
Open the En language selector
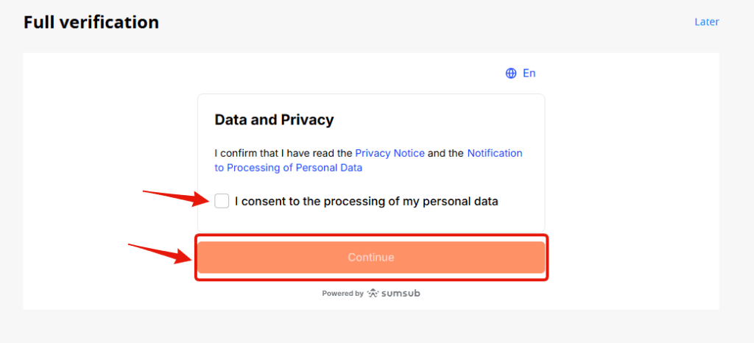pyautogui.click(x=529, y=74)
